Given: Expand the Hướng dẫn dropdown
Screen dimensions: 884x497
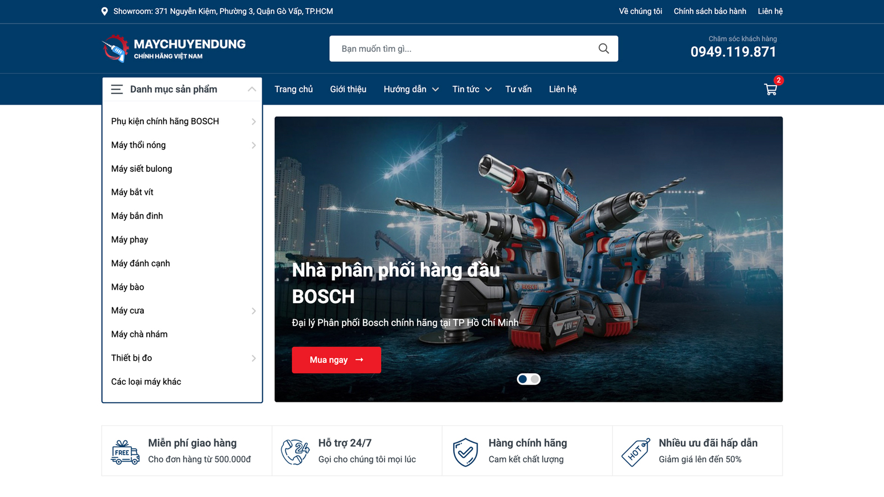Looking at the screenshot, I should tap(435, 89).
